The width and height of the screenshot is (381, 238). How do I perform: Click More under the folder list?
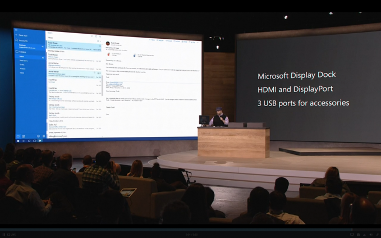(x=22, y=72)
